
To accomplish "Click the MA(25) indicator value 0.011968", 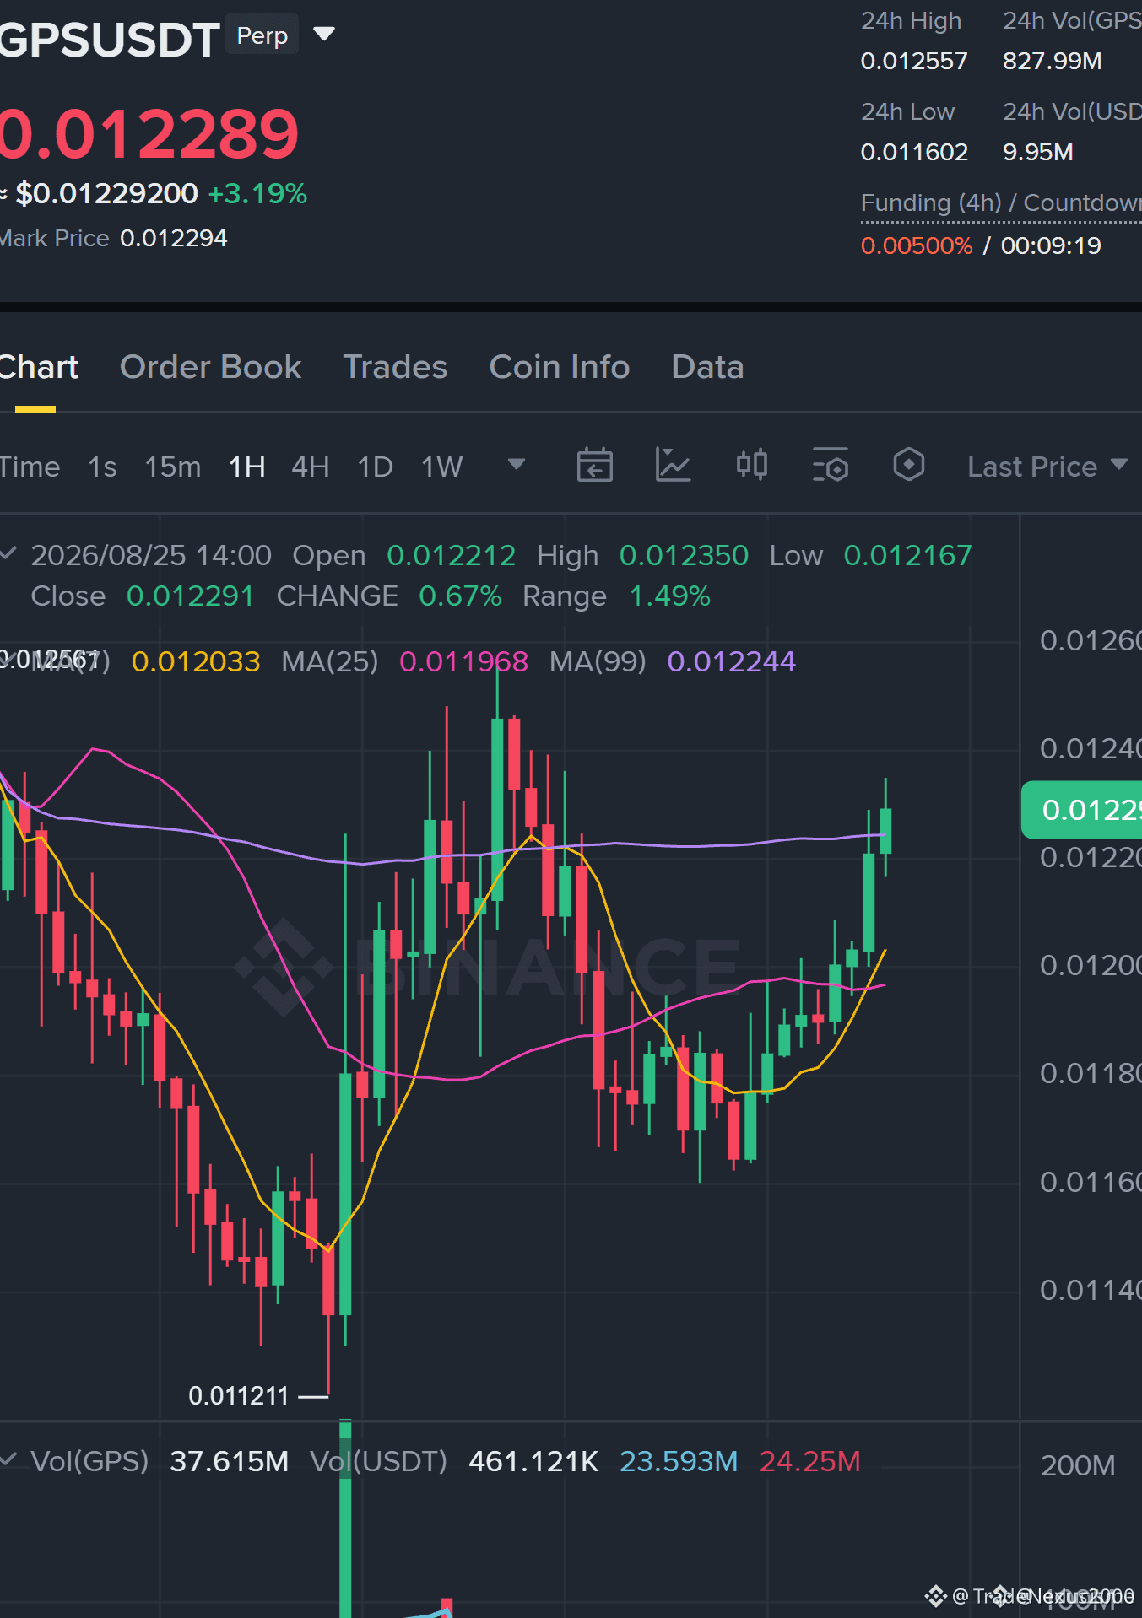I will (463, 661).
